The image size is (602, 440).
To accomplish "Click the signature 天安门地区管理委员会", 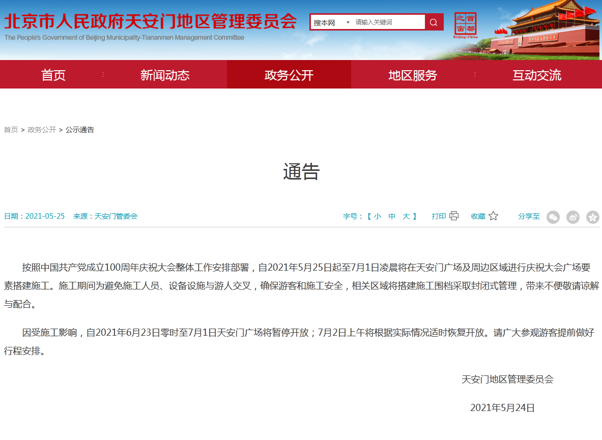I will (x=507, y=379).
